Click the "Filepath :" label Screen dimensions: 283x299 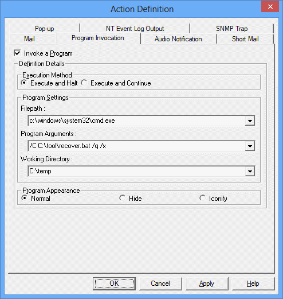pos(33,108)
